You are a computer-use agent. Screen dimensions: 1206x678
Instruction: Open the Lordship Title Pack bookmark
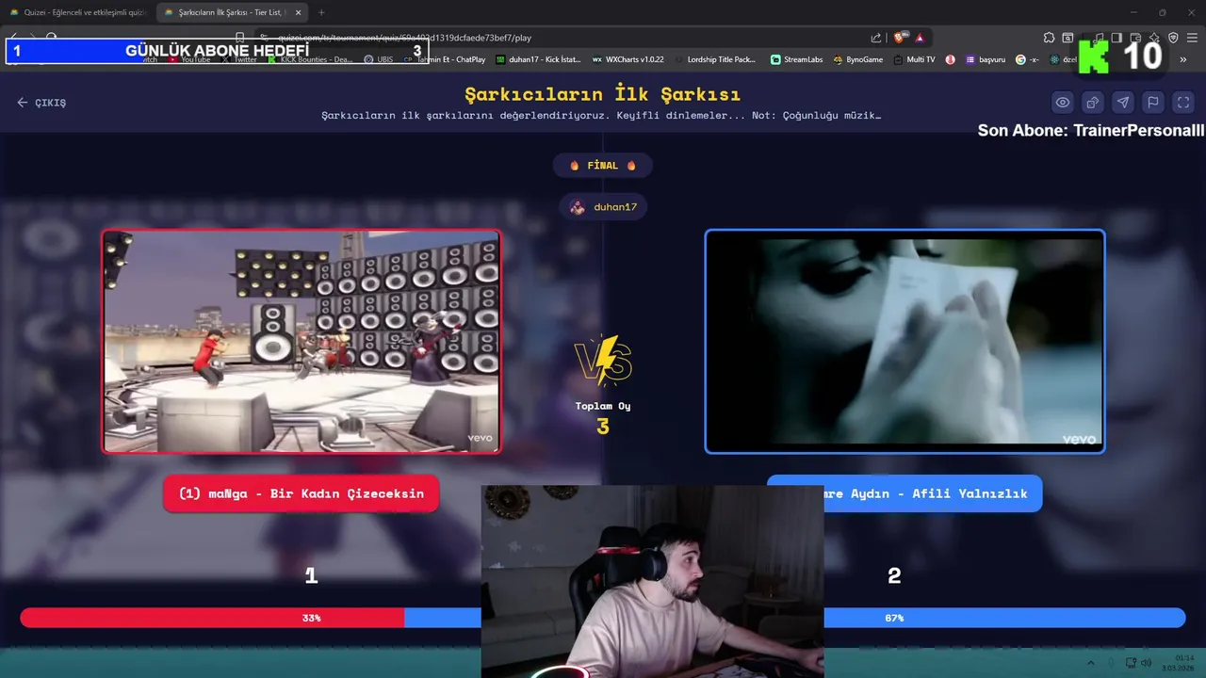pos(715,59)
